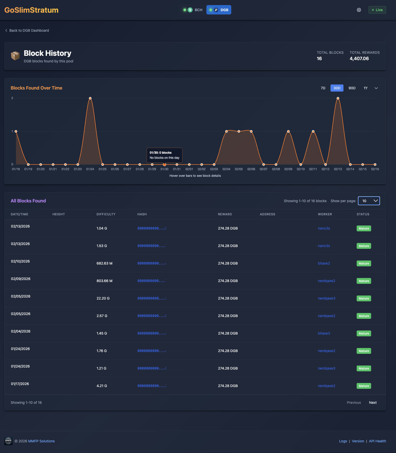Click the BCH coin icon
This screenshot has height=453, width=396.
click(x=190, y=10)
